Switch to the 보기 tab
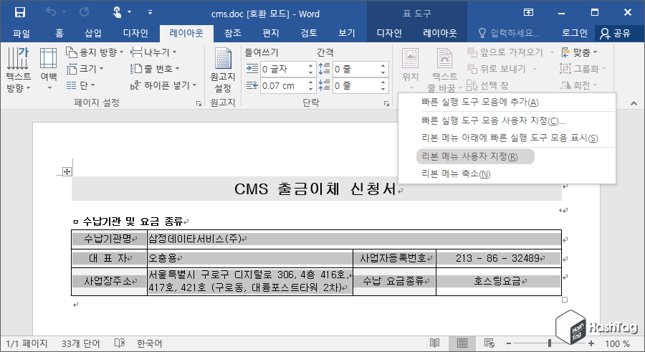 pos(346,33)
